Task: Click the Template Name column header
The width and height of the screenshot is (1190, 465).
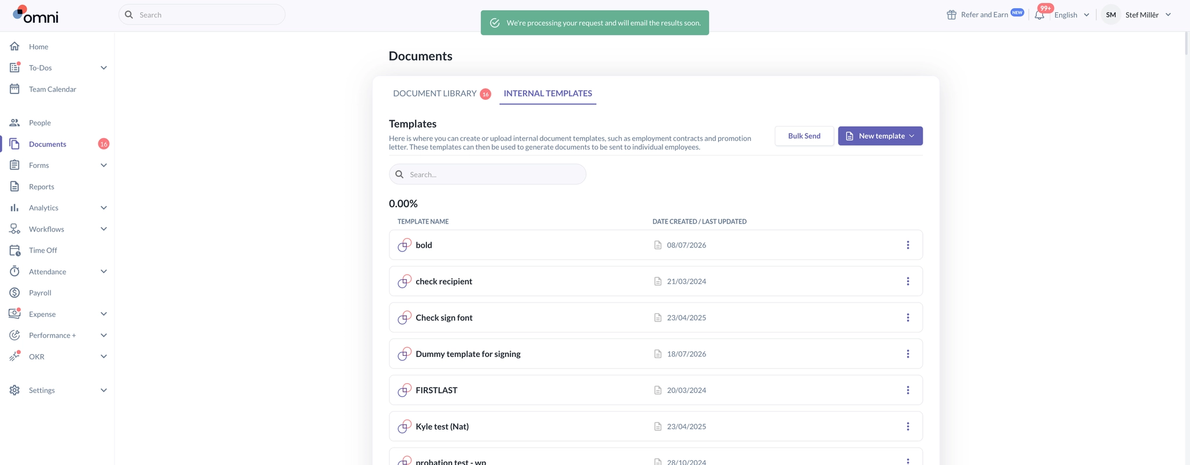Action: tap(423, 222)
